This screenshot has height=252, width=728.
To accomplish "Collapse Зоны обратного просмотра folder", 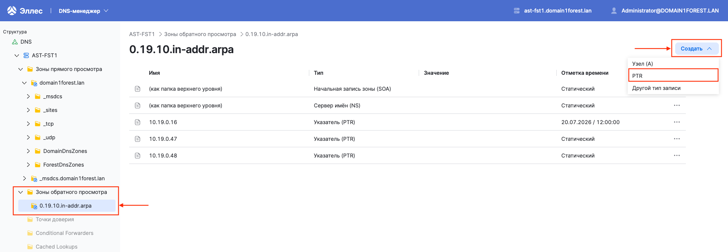I will (x=21, y=192).
